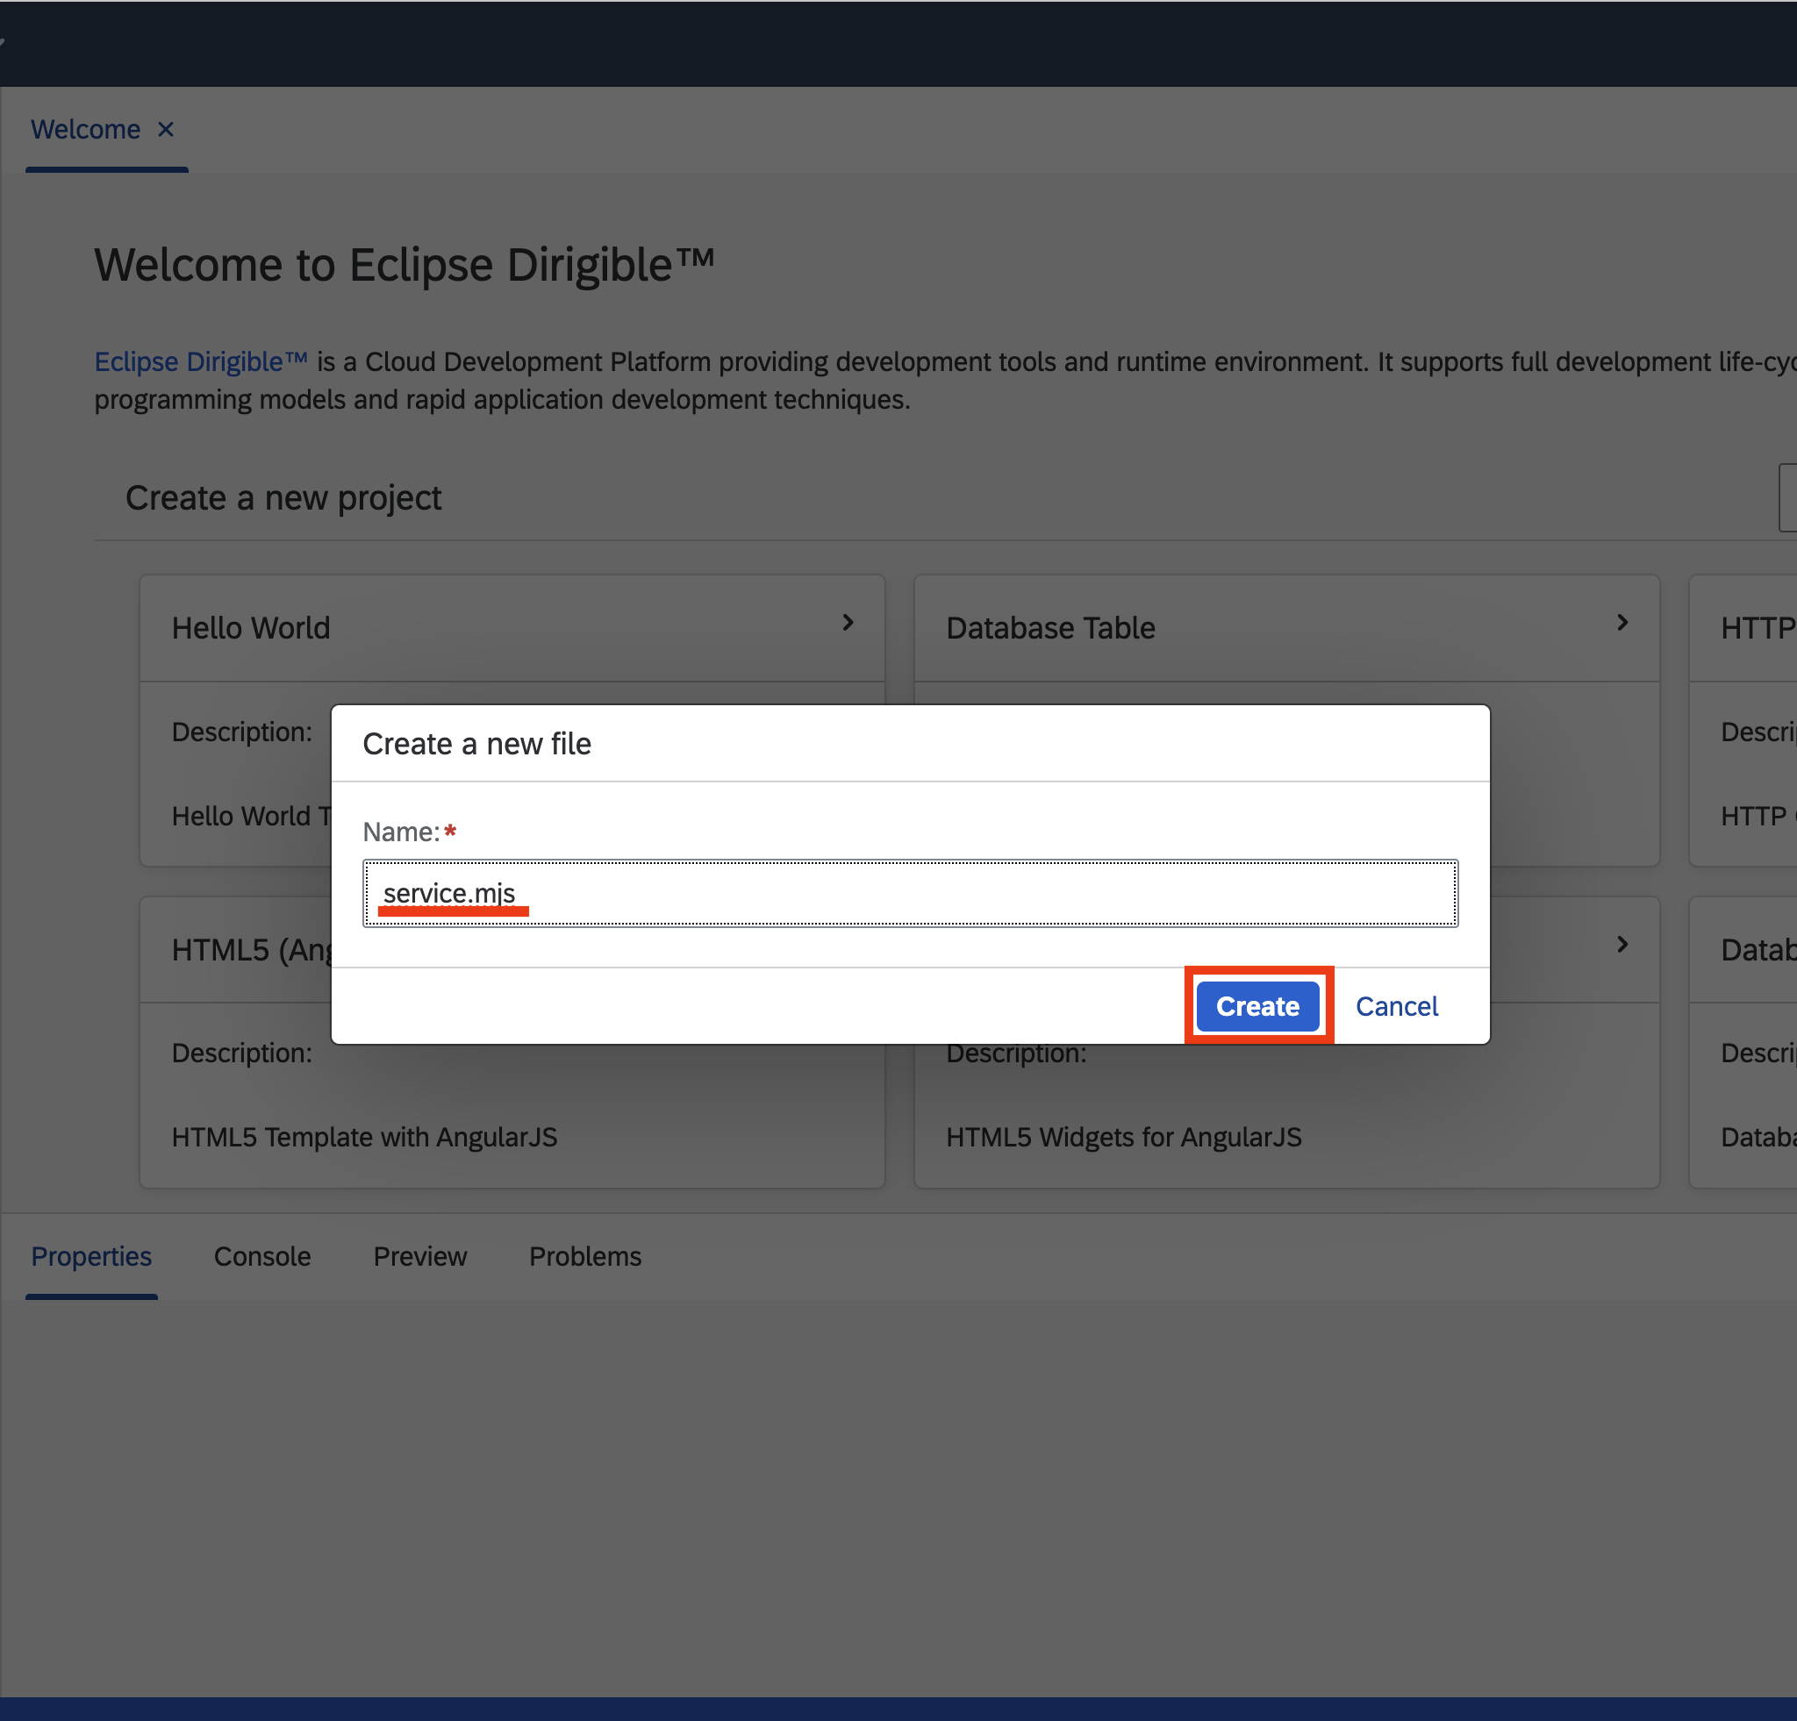1797x1721 pixels.
Task: Expand the Hello World card chevron
Action: click(848, 622)
